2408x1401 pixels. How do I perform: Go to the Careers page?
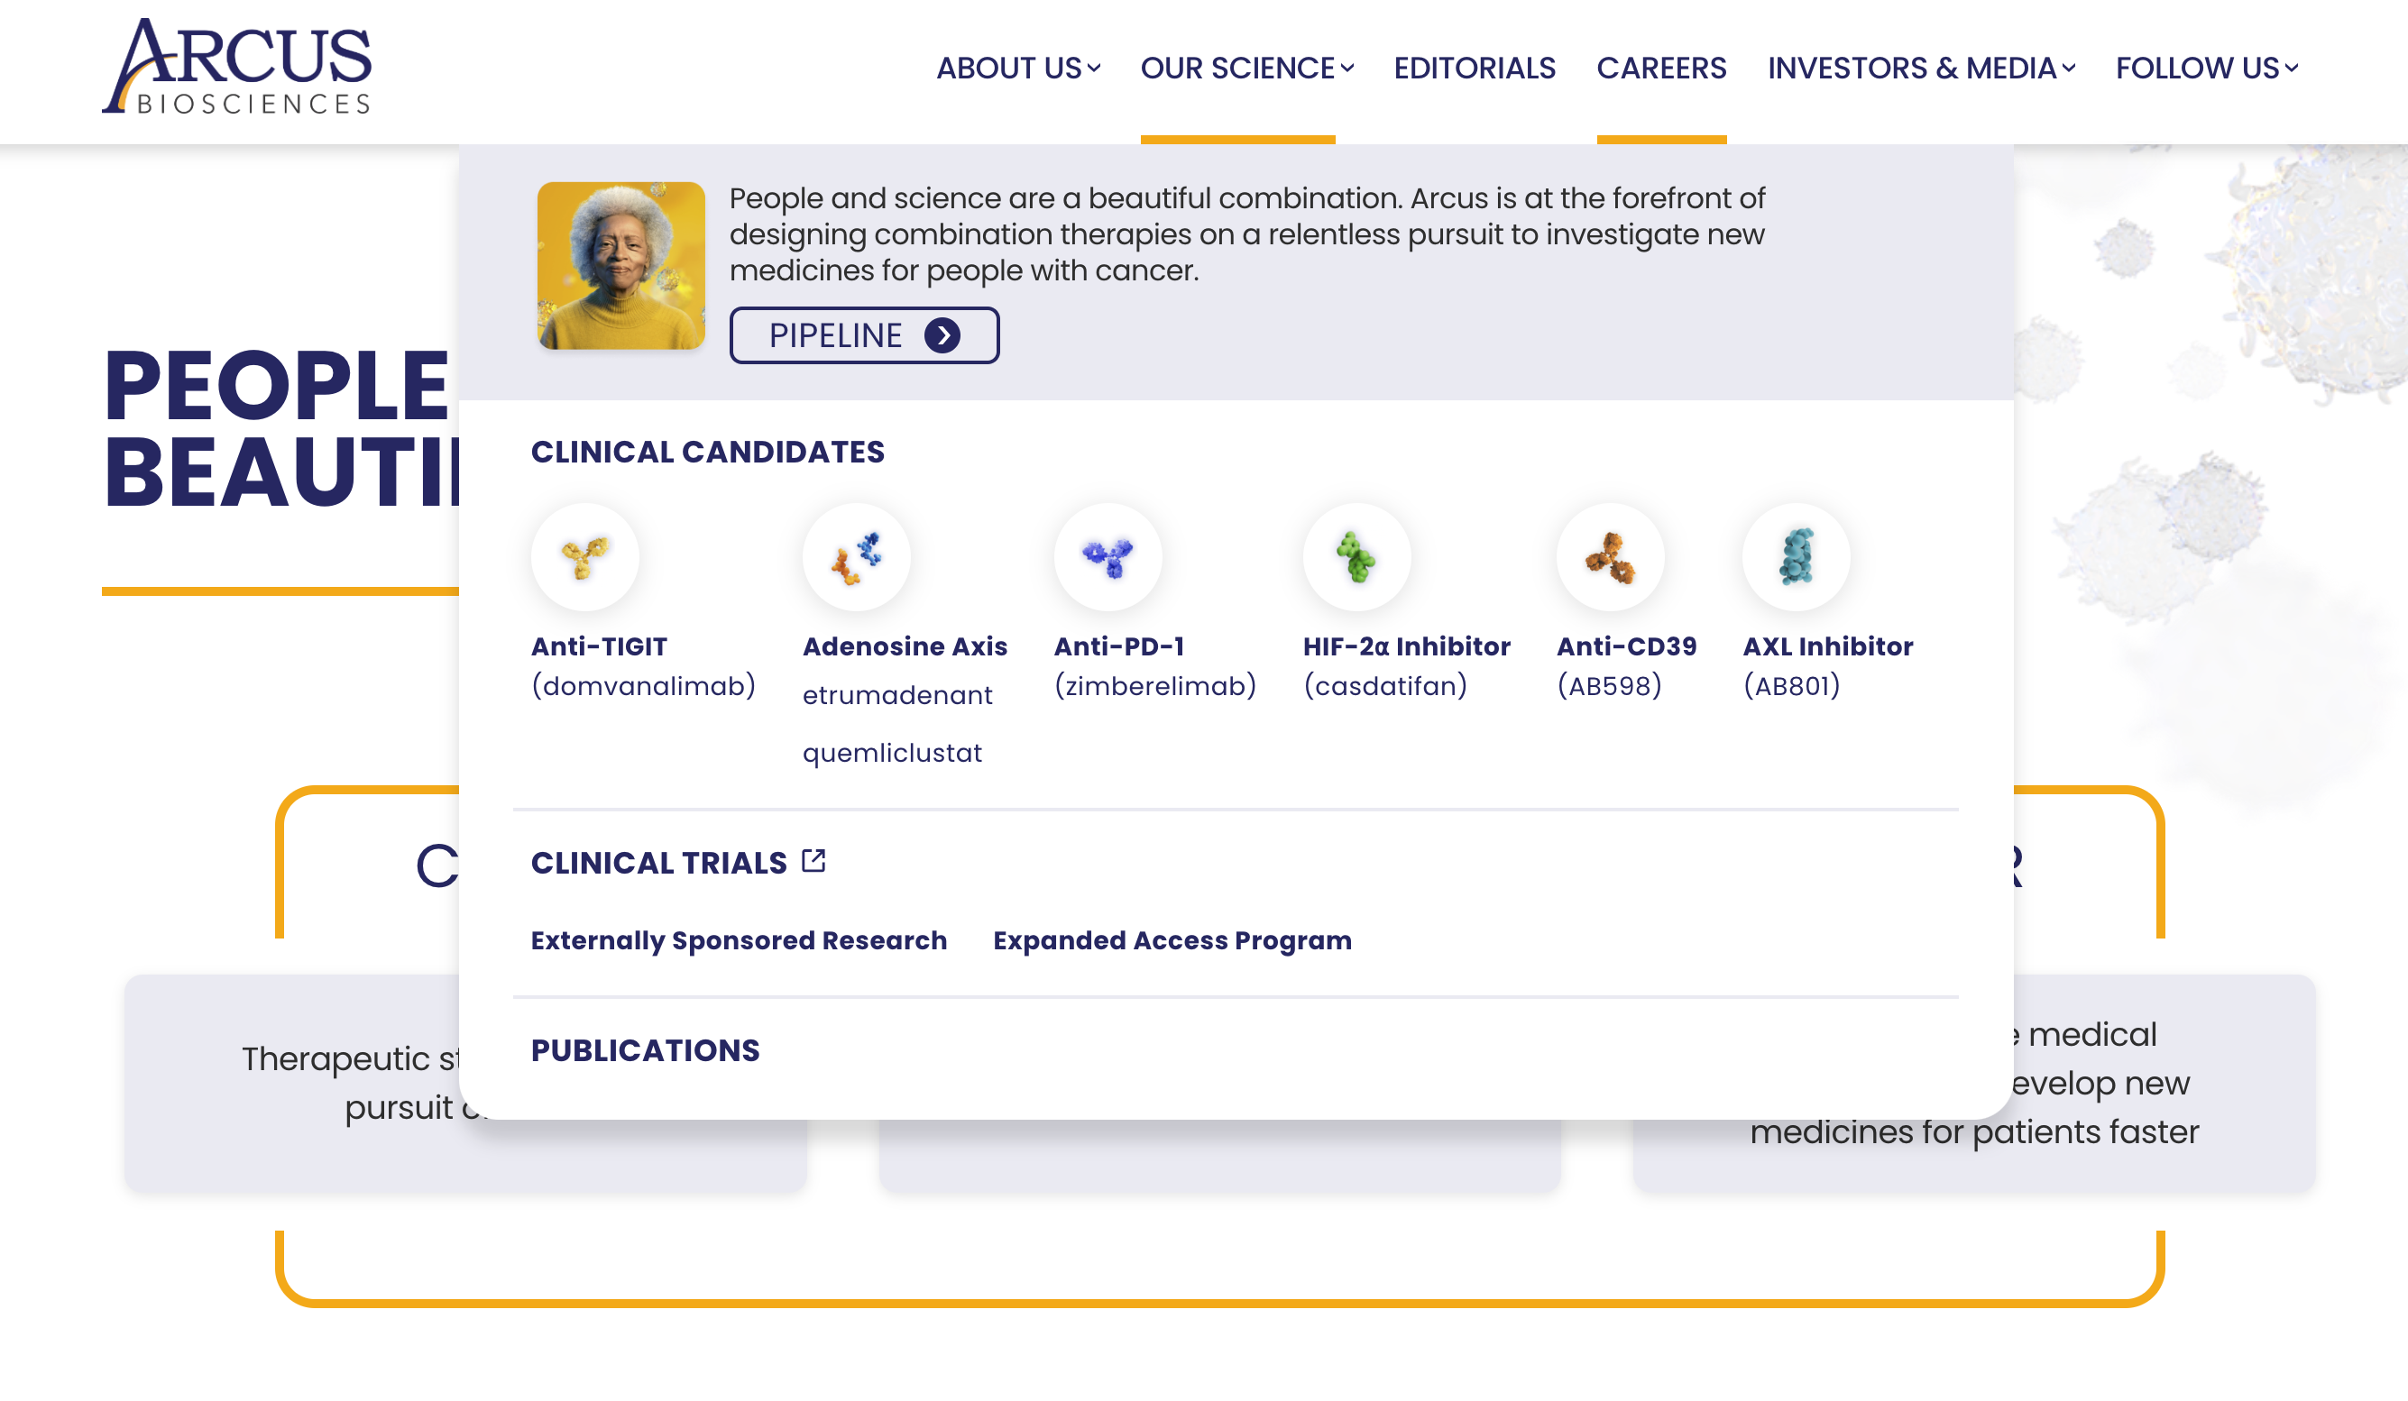click(x=1662, y=68)
